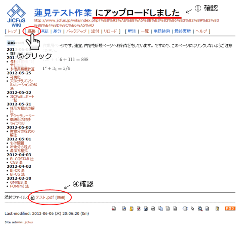Open バックアップ in the top navigation menu

click(76, 31)
